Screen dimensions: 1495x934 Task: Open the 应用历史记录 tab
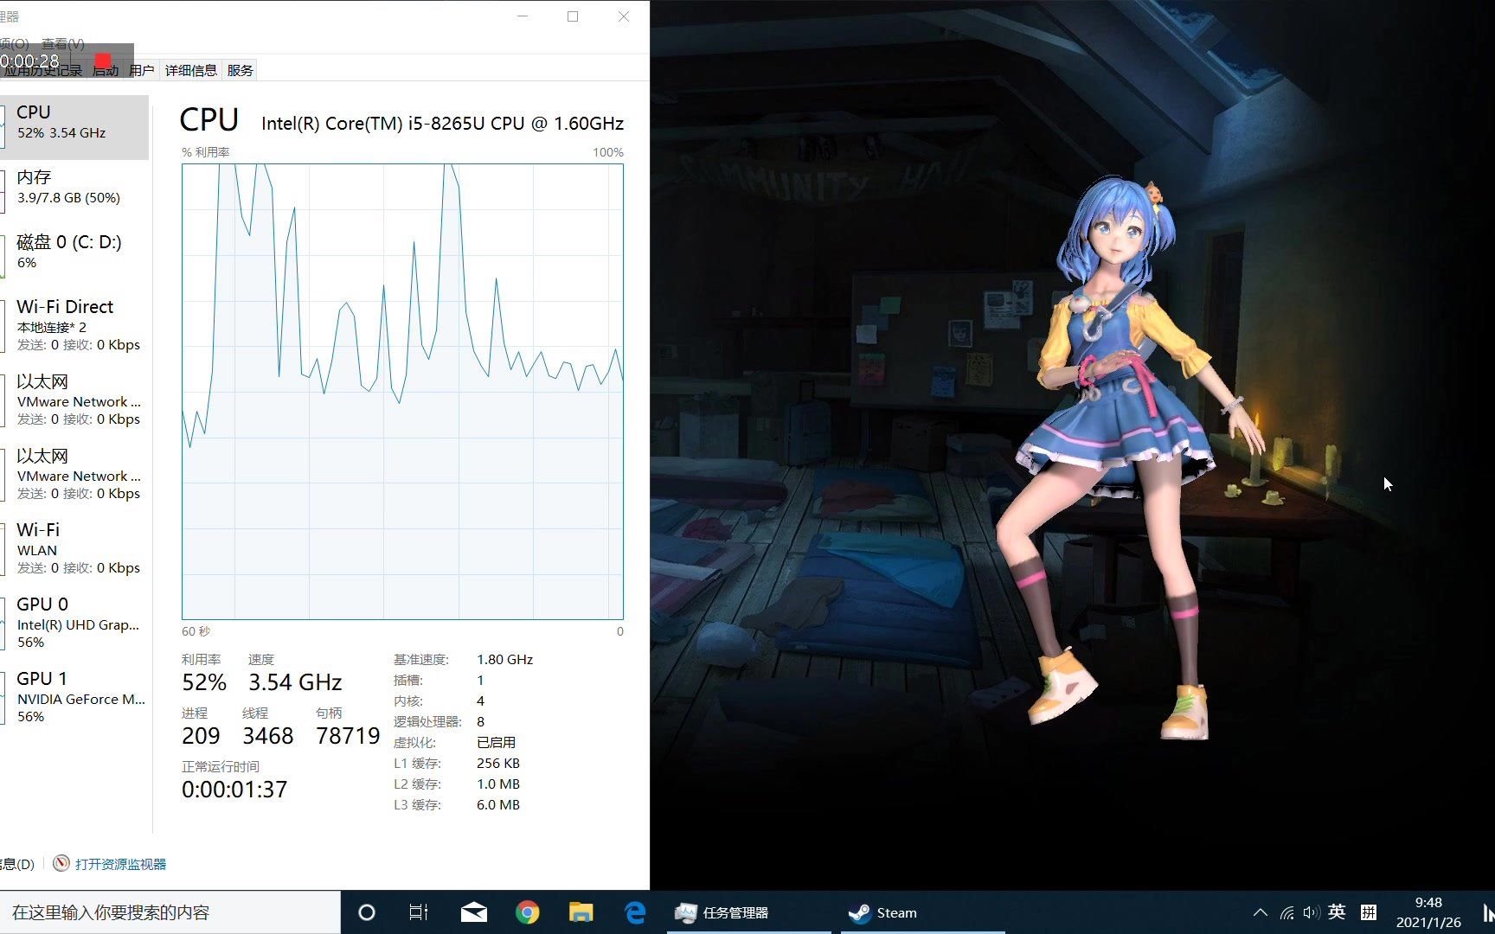tap(42, 71)
